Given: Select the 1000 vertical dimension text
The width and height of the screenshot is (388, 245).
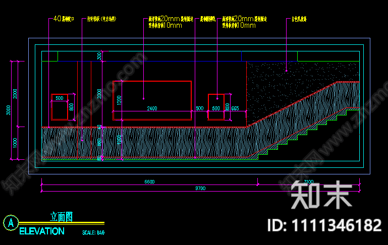Looking at the screenshot, I should (x=15, y=143).
